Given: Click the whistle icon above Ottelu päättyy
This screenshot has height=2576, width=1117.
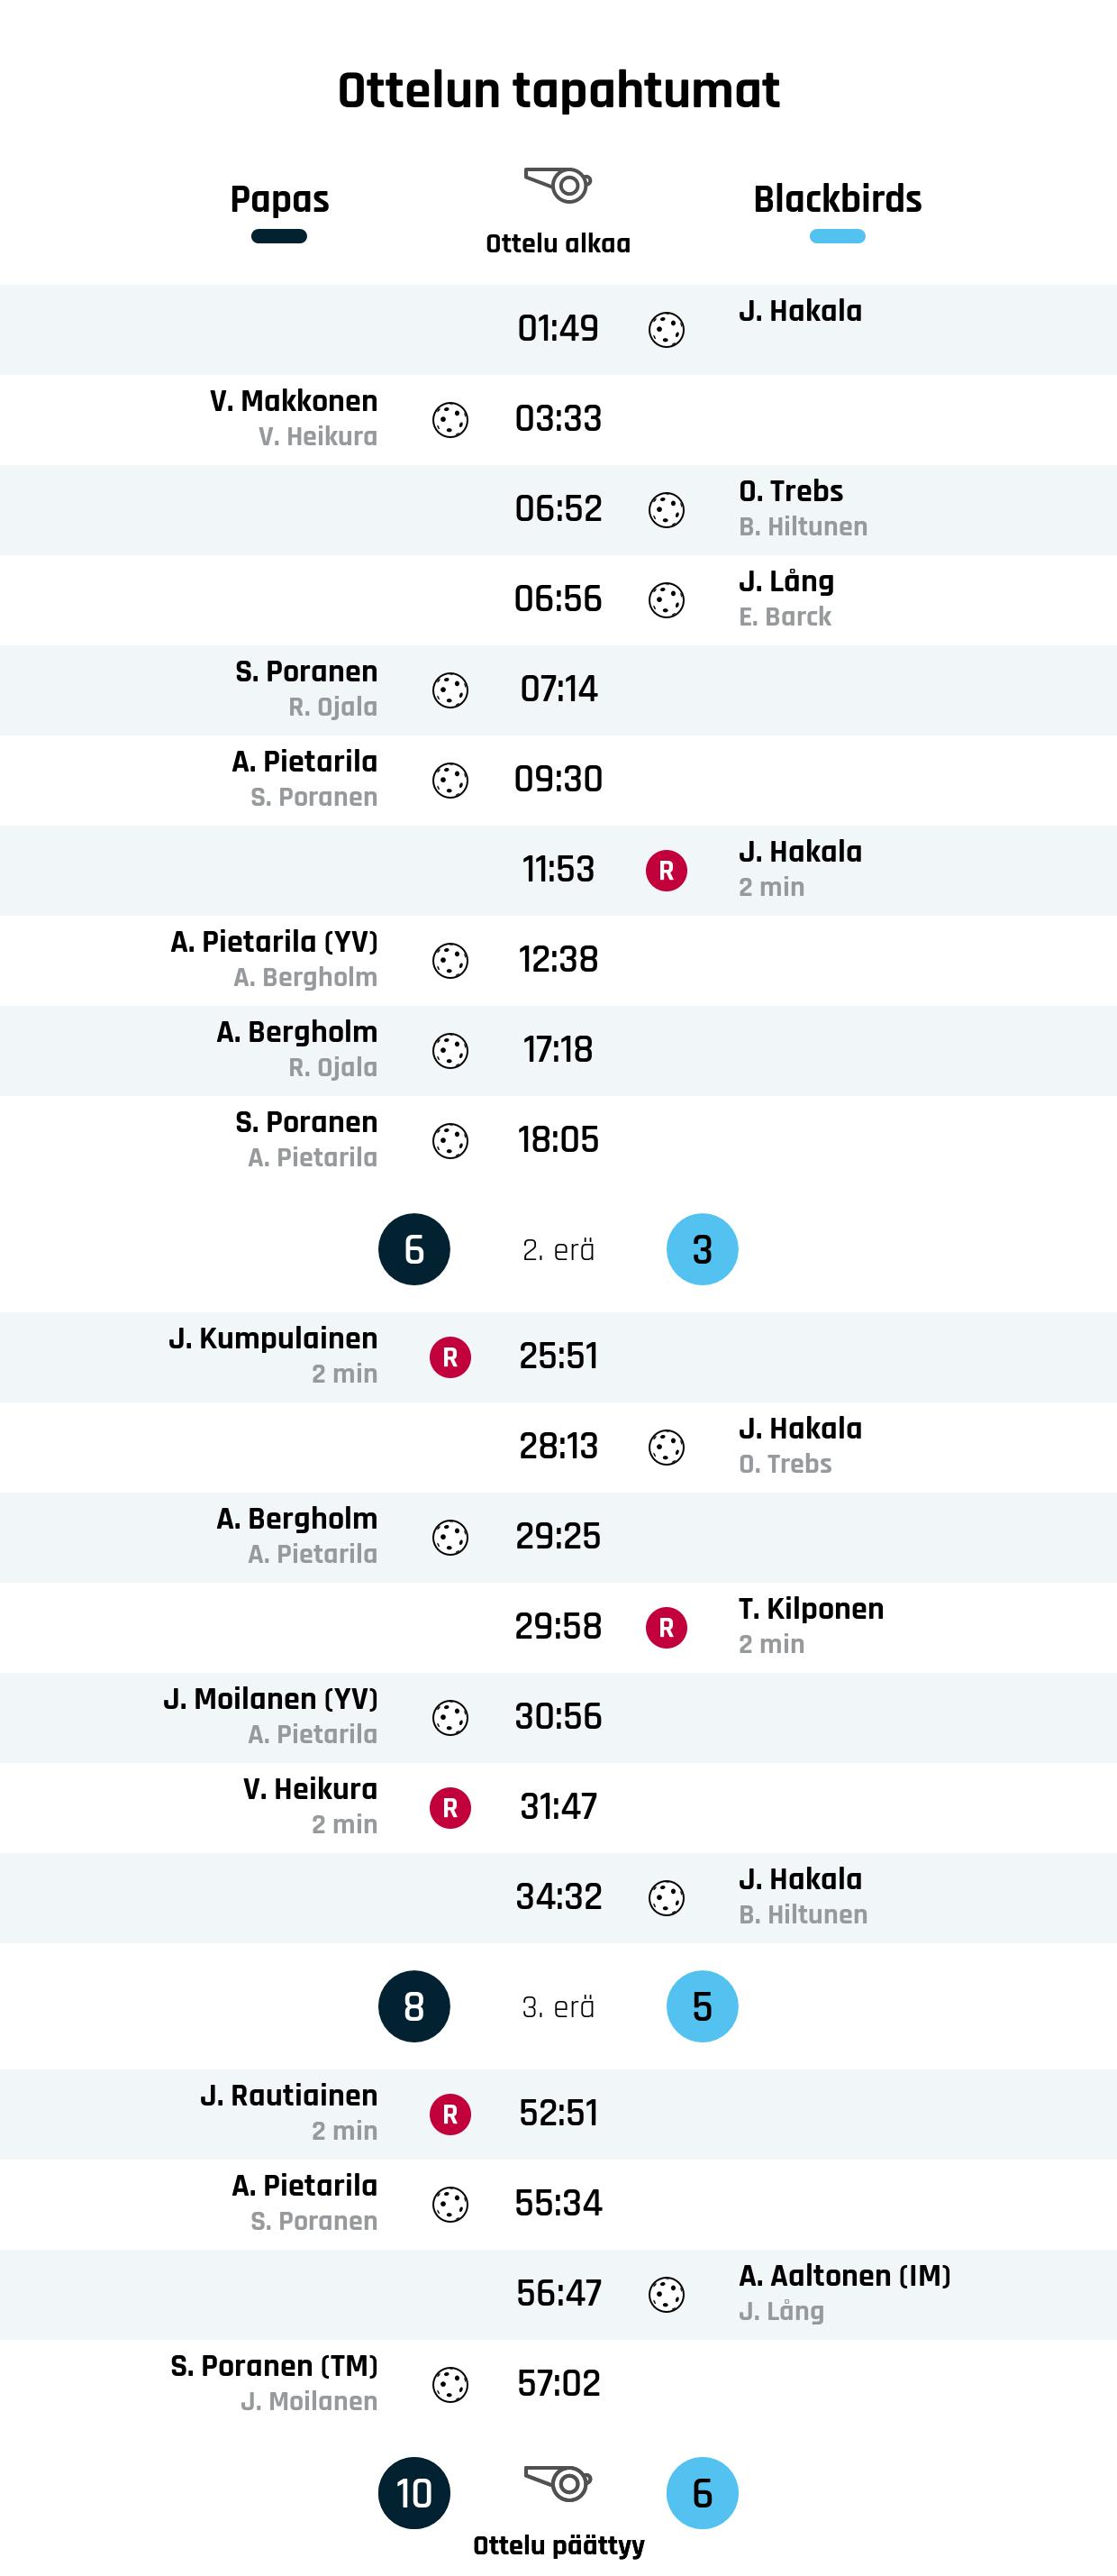Looking at the screenshot, I should (558, 2482).
